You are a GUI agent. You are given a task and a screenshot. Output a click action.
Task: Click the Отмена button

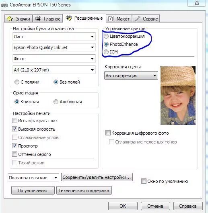click(x=155, y=206)
